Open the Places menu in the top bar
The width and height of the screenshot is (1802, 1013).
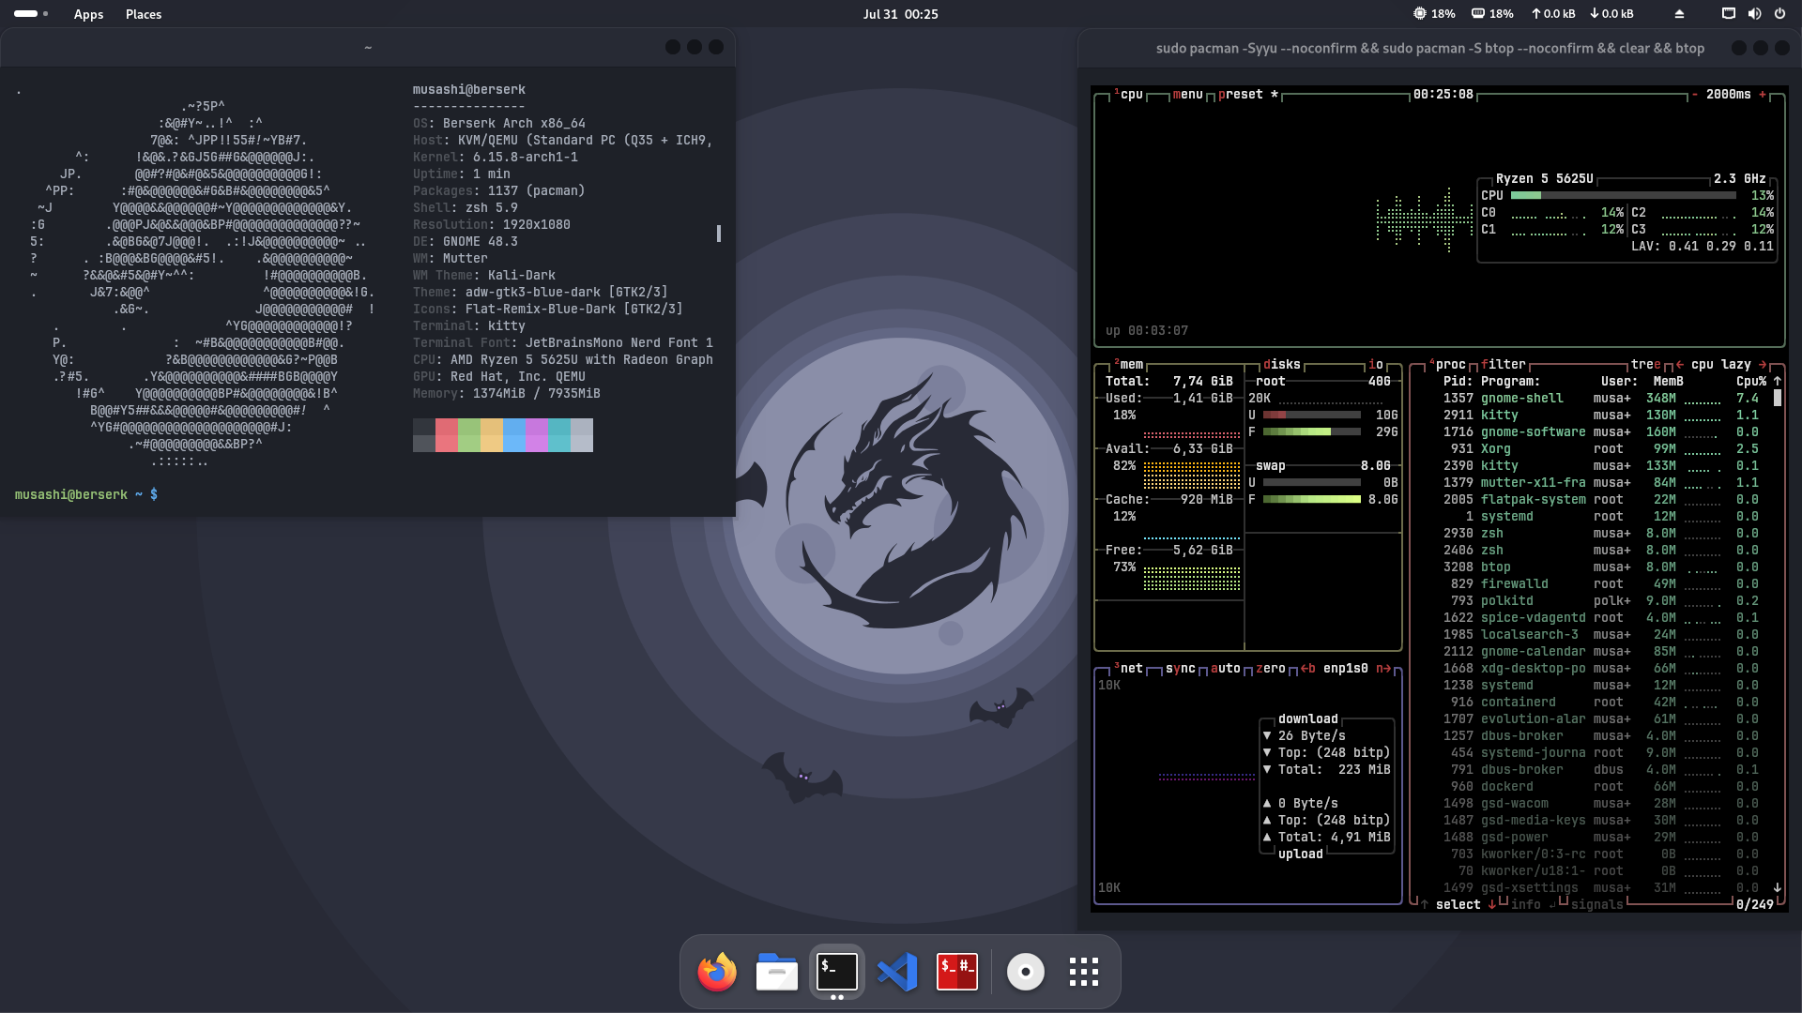[x=143, y=14]
